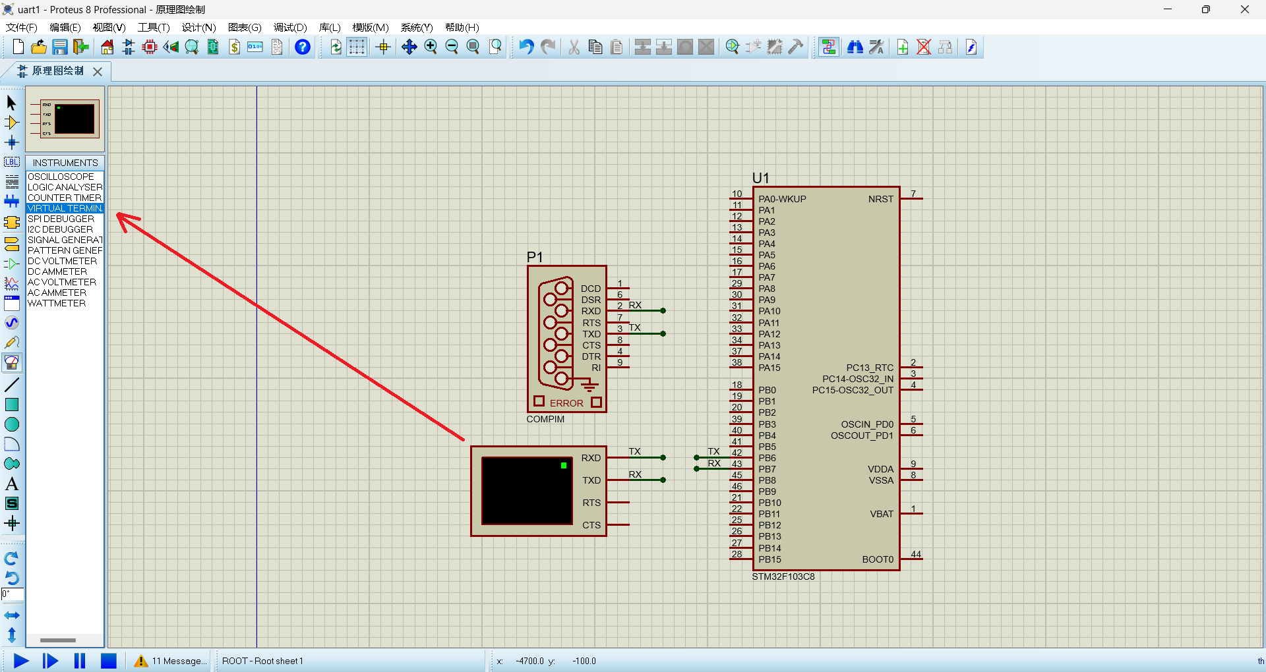1266x672 pixels.
Task: Select DC VOLTMETER in the instruments list
Action: click(x=65, y=261)
